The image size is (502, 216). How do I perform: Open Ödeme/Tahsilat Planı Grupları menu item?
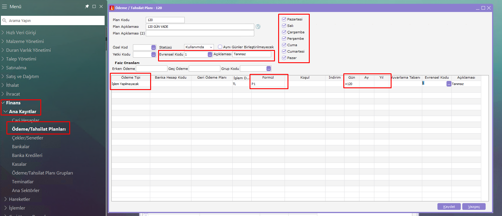pos(42,173)
